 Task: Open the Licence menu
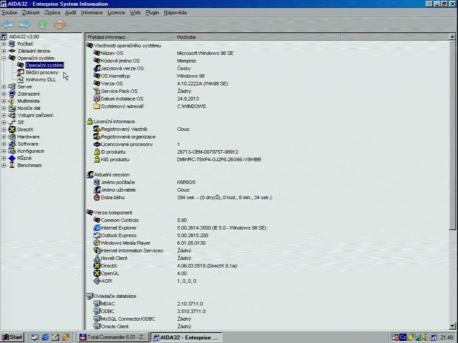click(116, 13)
